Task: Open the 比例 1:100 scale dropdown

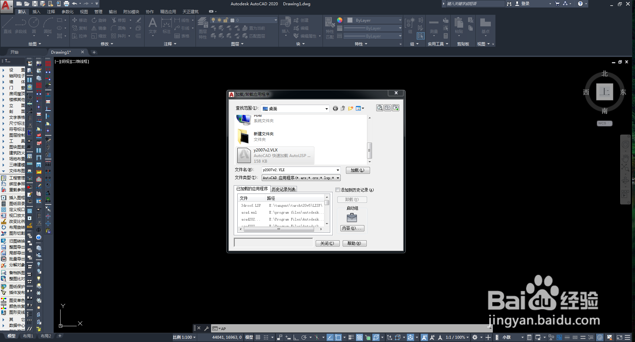Action: click(184, 337)
